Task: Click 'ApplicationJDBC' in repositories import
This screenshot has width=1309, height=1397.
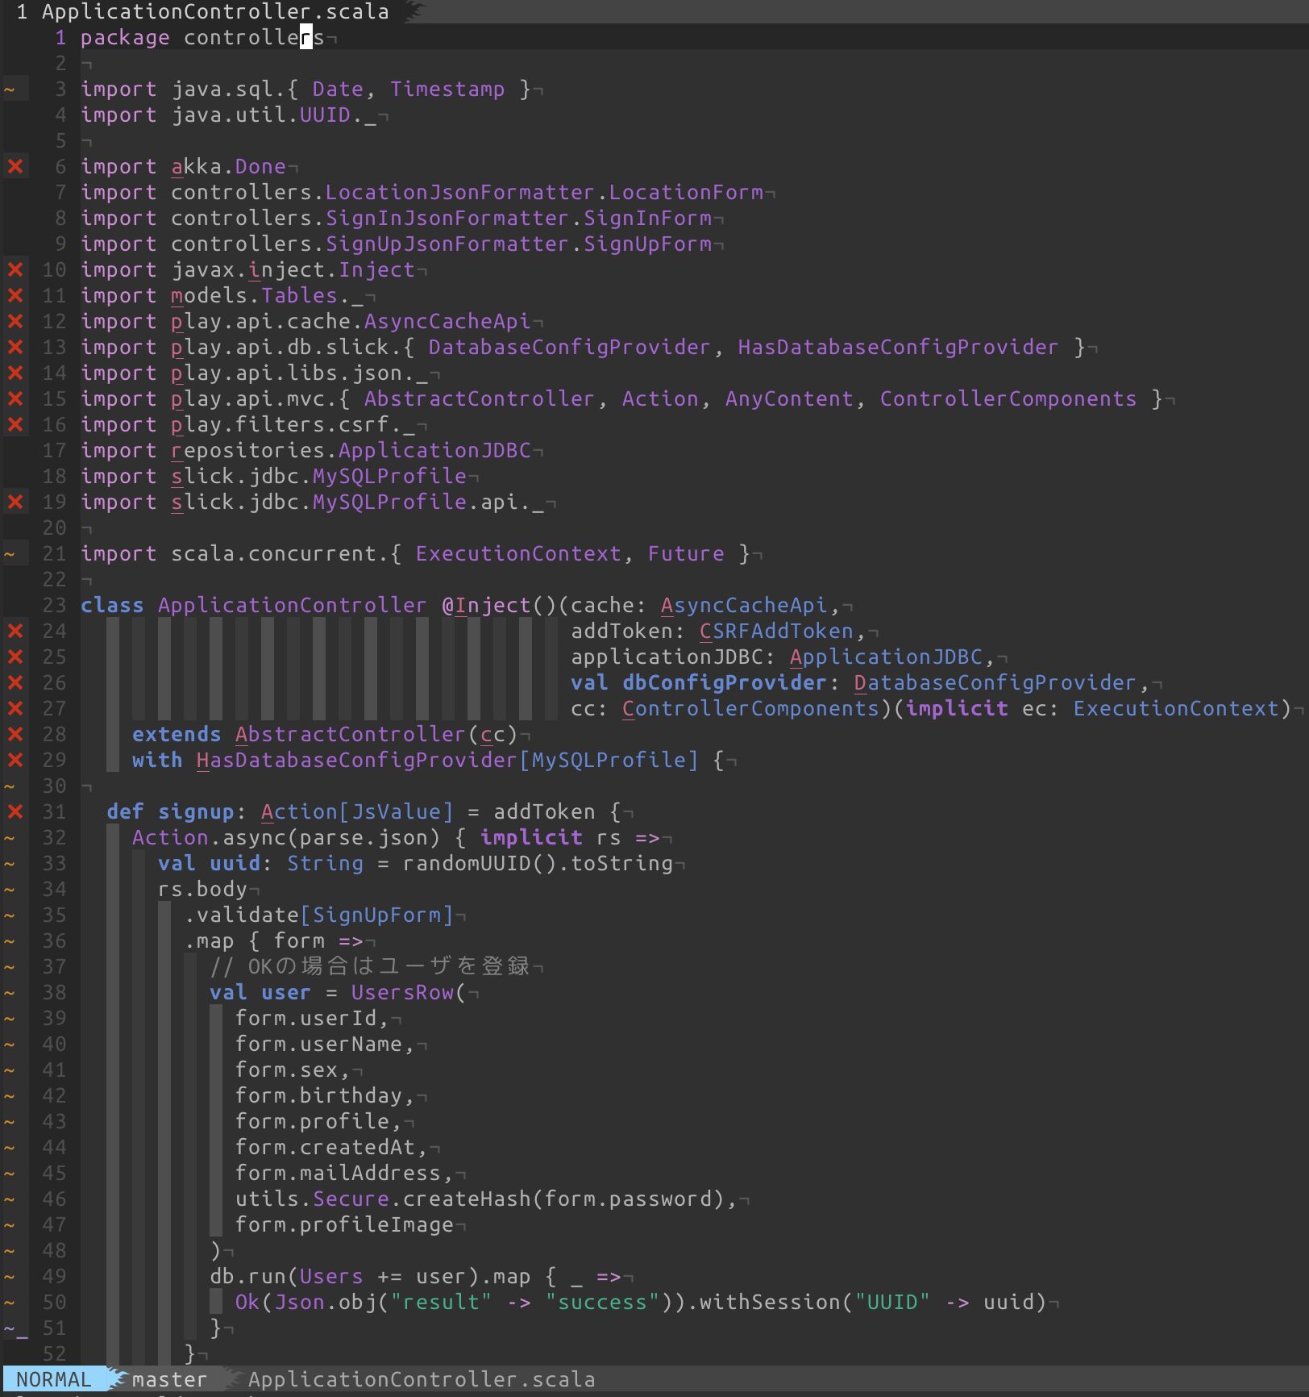Action: coord(434,451)
